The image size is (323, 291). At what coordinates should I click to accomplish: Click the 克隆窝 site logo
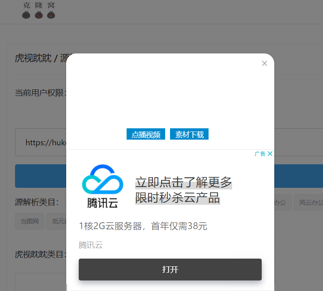pyautogui.click(x=39, y=11)
